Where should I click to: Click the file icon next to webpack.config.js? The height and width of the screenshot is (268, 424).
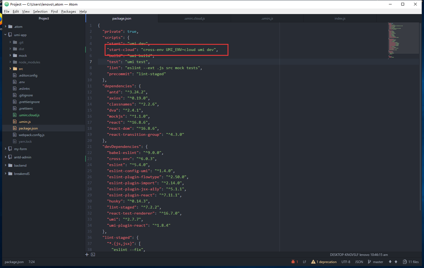pyautogui.click(x=15, y=135)
